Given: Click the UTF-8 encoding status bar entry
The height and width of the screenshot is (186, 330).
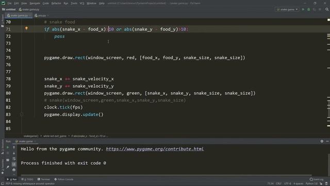Looking at the screenshot, I should [x=288, y=184].
